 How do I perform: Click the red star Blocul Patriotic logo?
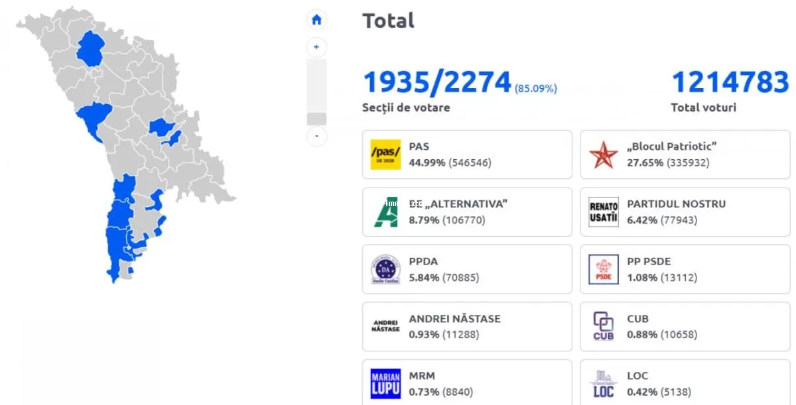click(603, 154)
